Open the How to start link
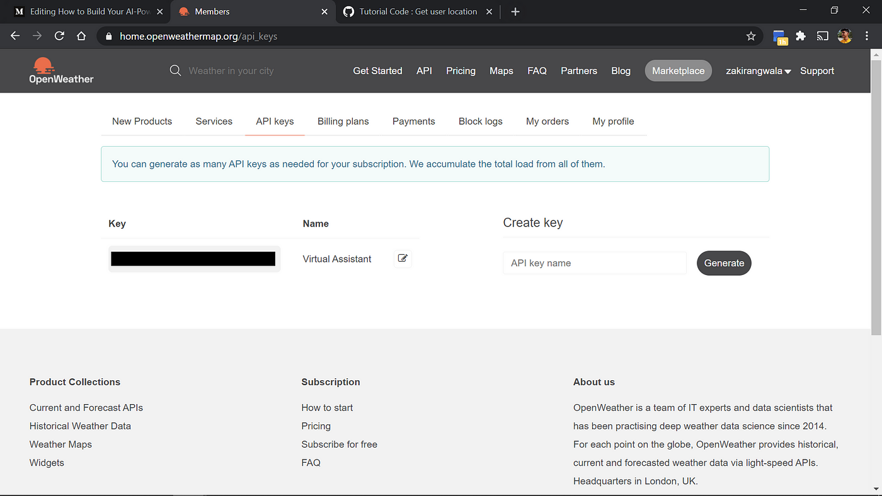Viewport: 882px width, 496px height. 327,407
